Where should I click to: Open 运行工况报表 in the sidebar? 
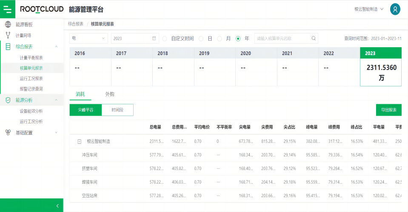click(31, 78)
